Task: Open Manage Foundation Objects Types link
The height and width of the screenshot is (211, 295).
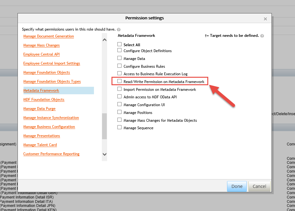Action: click(52, 81)
